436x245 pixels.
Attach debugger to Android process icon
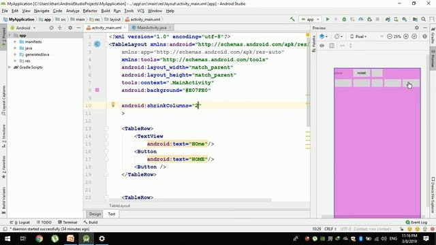[x=369, y=19]
